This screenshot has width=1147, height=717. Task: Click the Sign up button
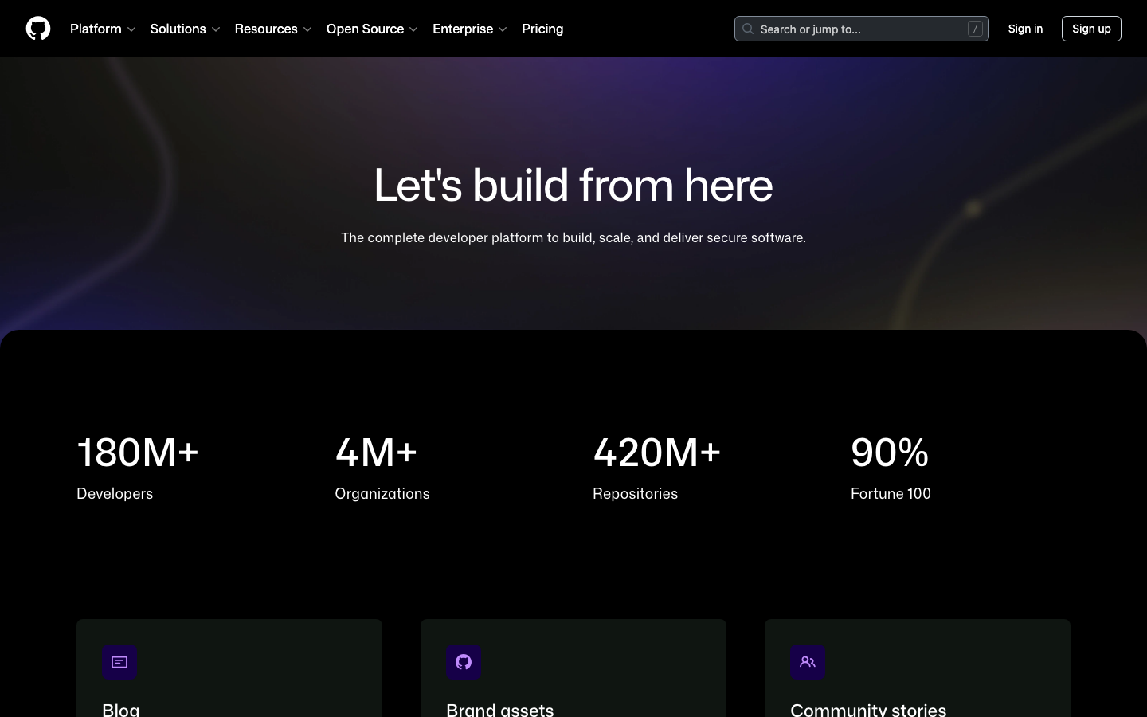point(1091,29)
